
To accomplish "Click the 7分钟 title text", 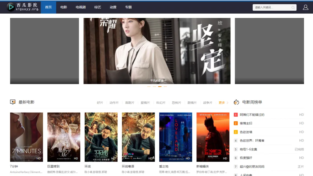I will click(14, 166).
